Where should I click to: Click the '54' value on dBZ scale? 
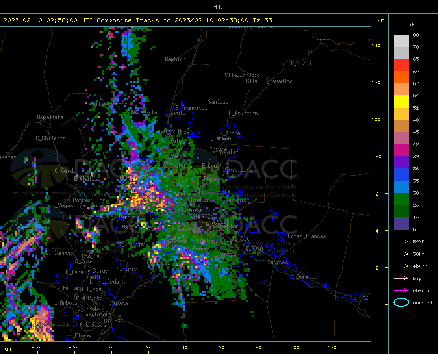click(x=416, y=96)
